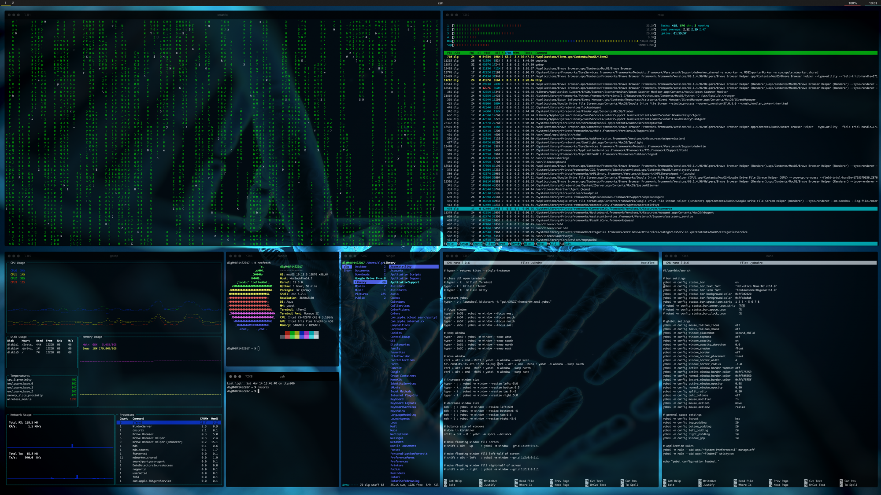881x495 pixels.
Task: Click the 'File: .skhdrc' nano title text
Action: tap(531, 263)
